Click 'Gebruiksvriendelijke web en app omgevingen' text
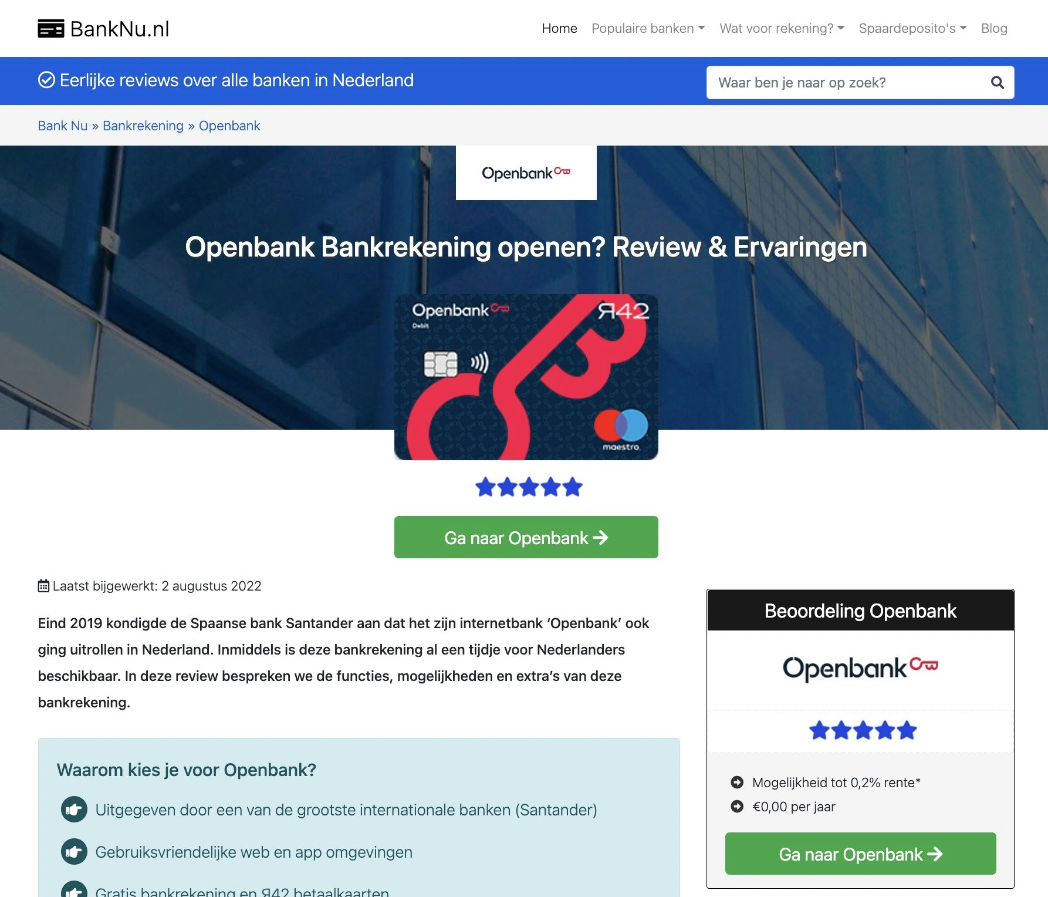 [x=254, y=852]
